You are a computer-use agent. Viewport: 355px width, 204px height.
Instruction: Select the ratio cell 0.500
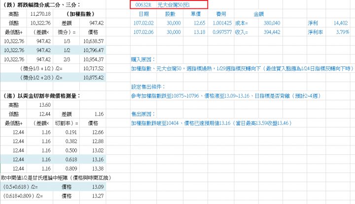[x=71, y=150]
